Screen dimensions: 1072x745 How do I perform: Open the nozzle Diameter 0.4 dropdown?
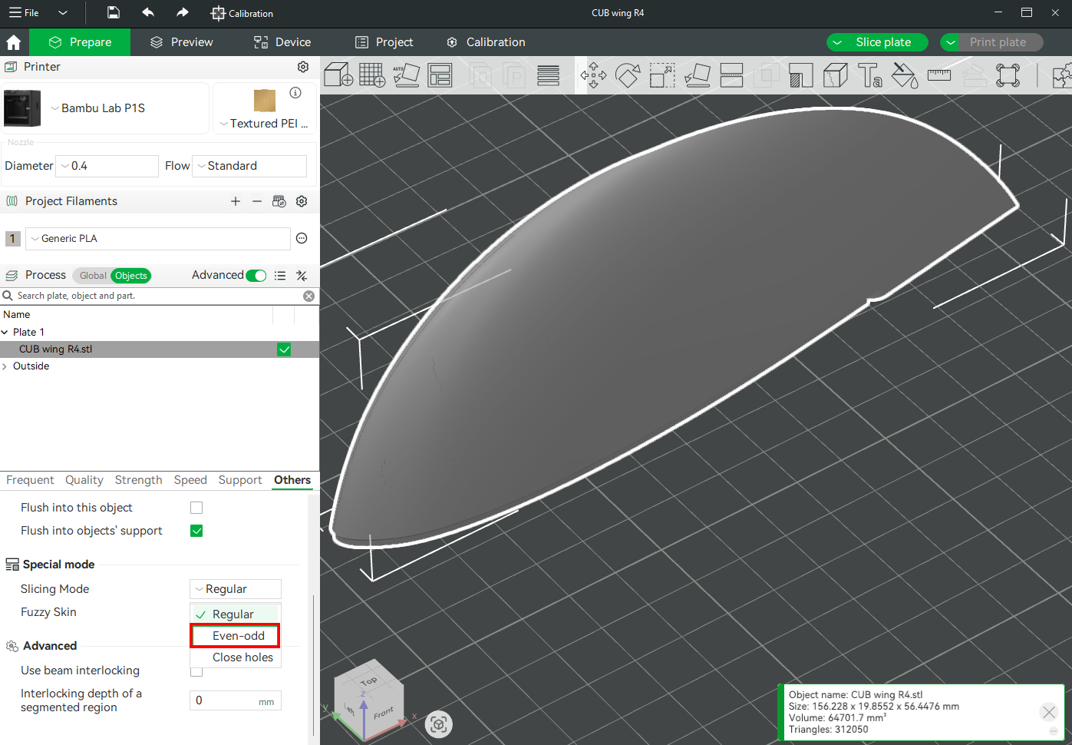tap(107, 166)
